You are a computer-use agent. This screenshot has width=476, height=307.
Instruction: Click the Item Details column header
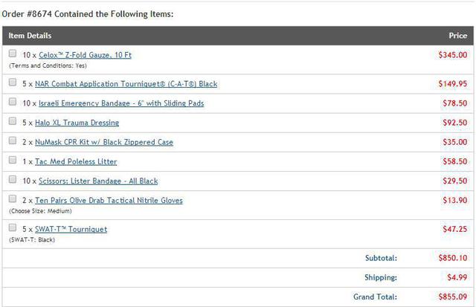(30, 36)
